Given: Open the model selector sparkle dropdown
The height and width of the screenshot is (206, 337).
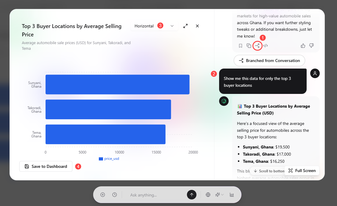Looking at the screenshot, I should point(219,194).
